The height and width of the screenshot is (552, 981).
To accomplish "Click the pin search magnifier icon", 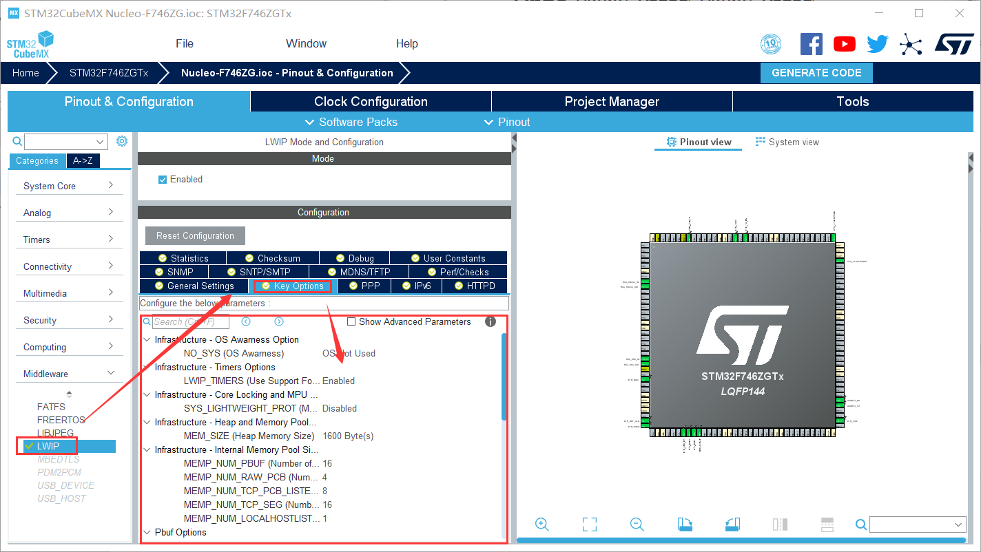I will (x=861, y=524).
